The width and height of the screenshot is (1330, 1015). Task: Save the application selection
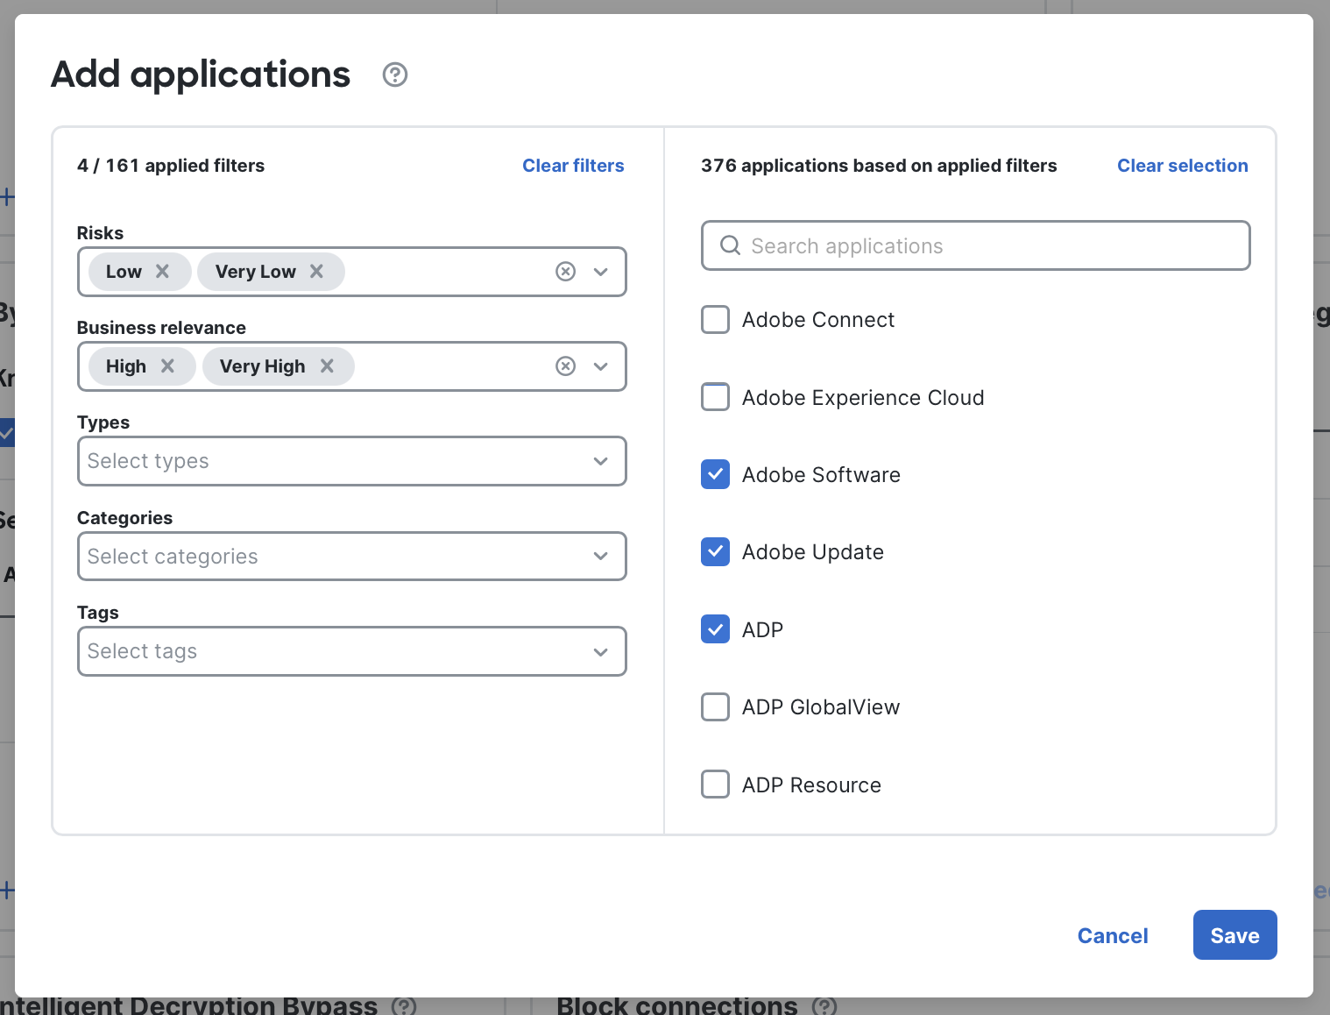click(x=1234, y=935)
